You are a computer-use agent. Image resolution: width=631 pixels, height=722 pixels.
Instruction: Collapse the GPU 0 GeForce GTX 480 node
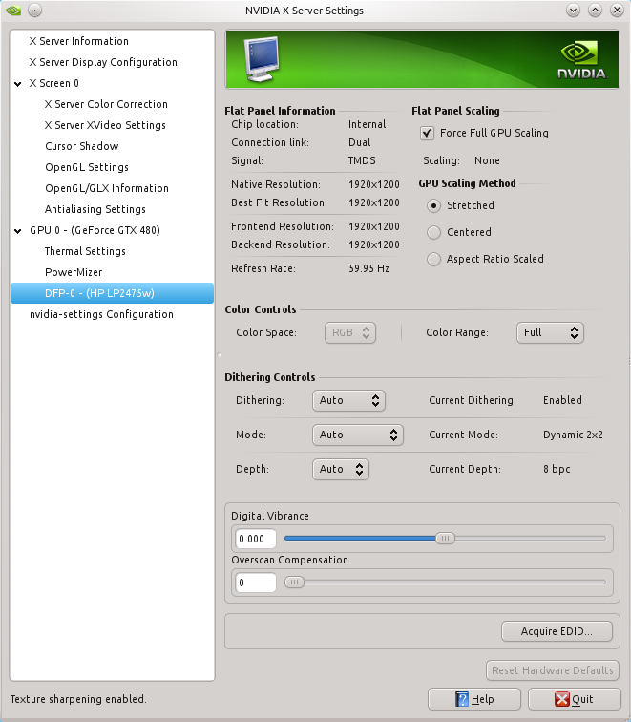pos(18,231)
